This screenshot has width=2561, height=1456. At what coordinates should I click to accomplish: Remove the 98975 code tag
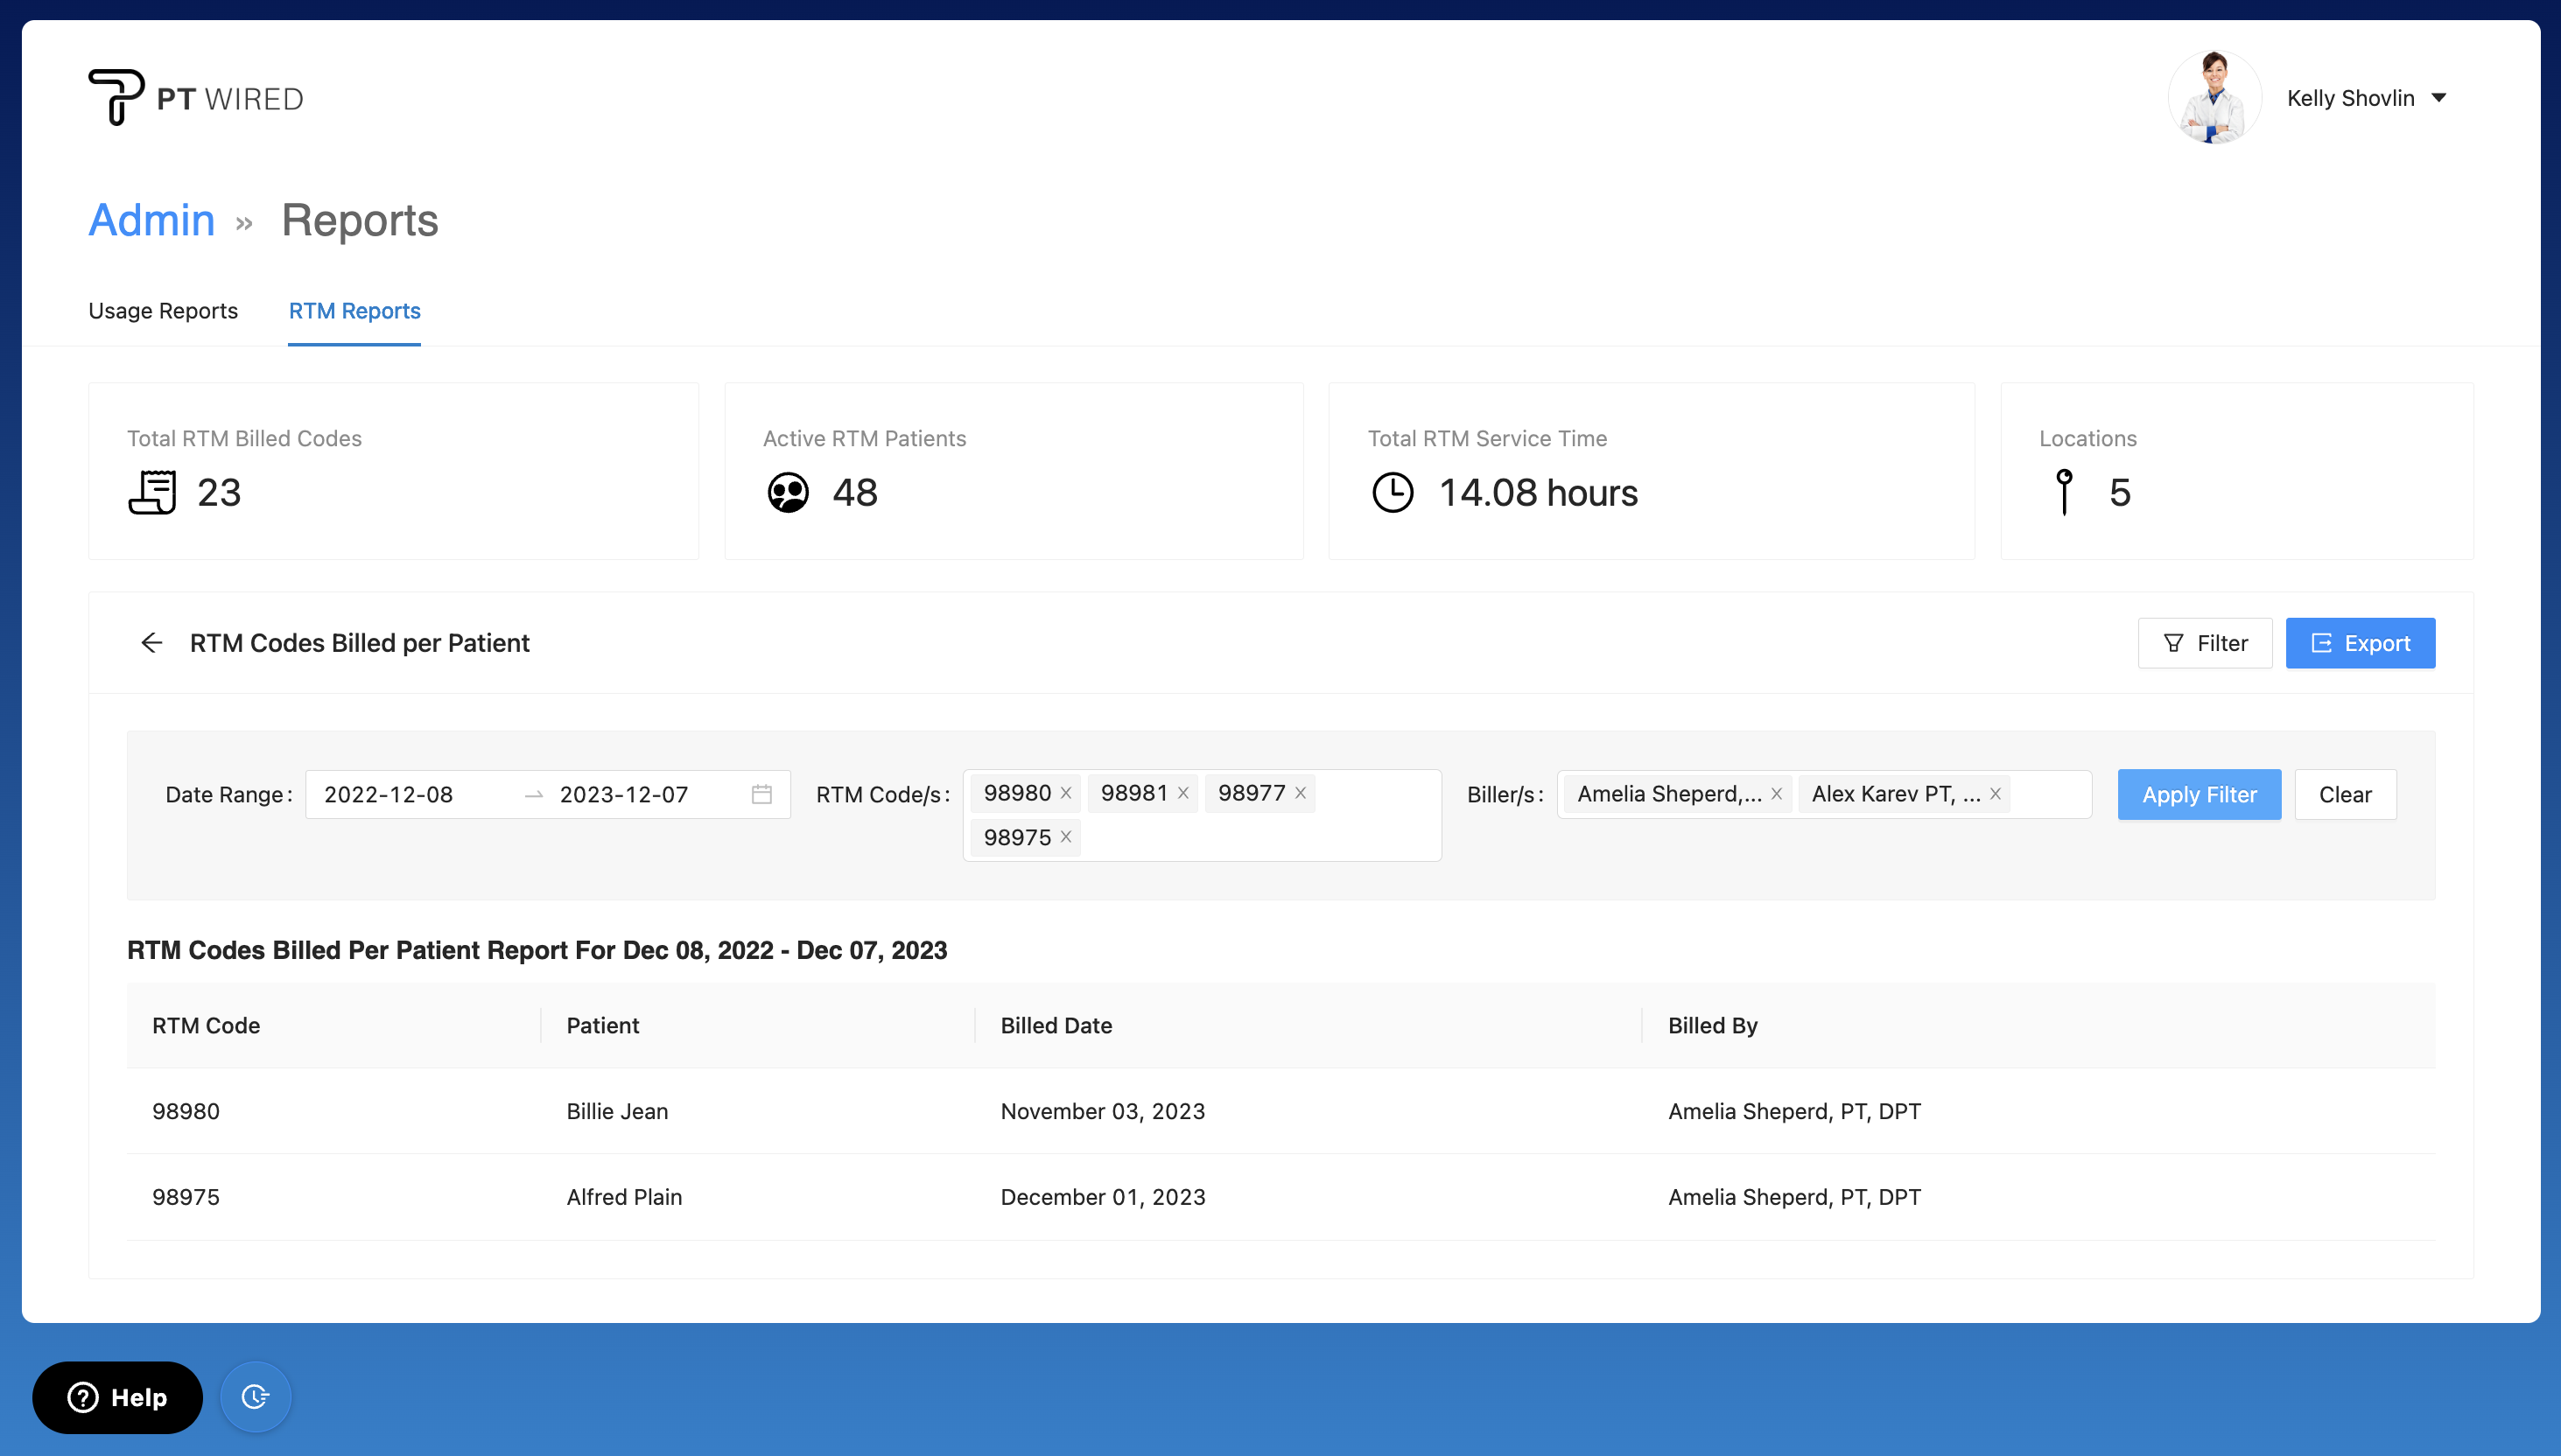click(x=1066, y=837)
